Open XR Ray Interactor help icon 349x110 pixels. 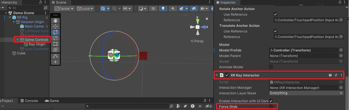330,75
